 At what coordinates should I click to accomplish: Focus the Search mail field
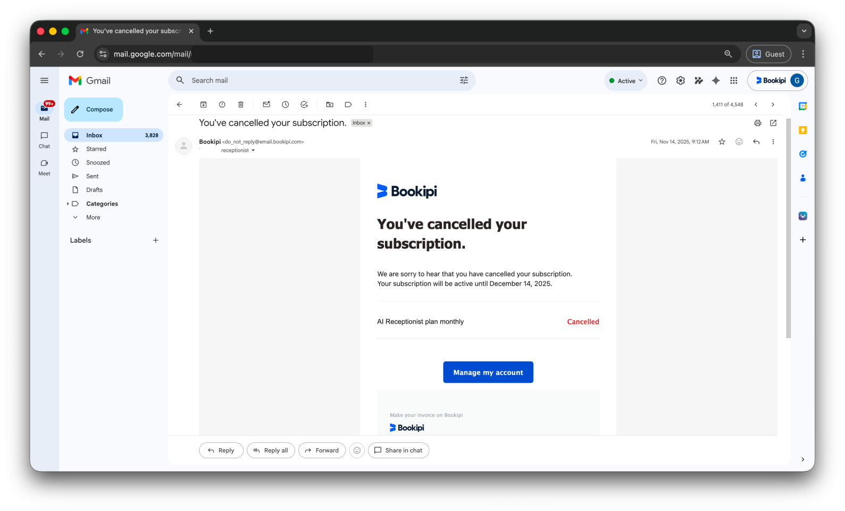point(322,80)
